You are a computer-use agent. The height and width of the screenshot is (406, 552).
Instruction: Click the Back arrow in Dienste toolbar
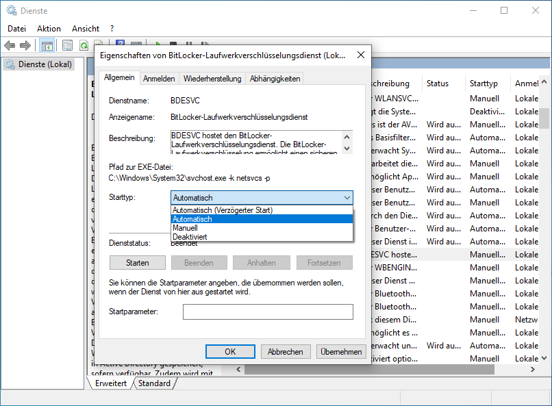point(10,45)
